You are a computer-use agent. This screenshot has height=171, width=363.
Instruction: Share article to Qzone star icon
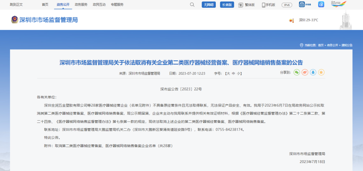pos(321,72)
